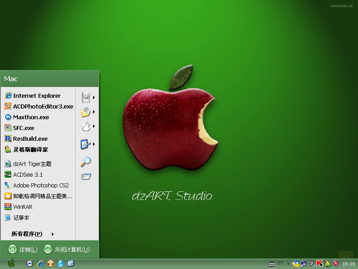Launch ACDPhotoEditor3.exe via its pencil icon
The image size is (358, 269).
[x=8, y=106]
